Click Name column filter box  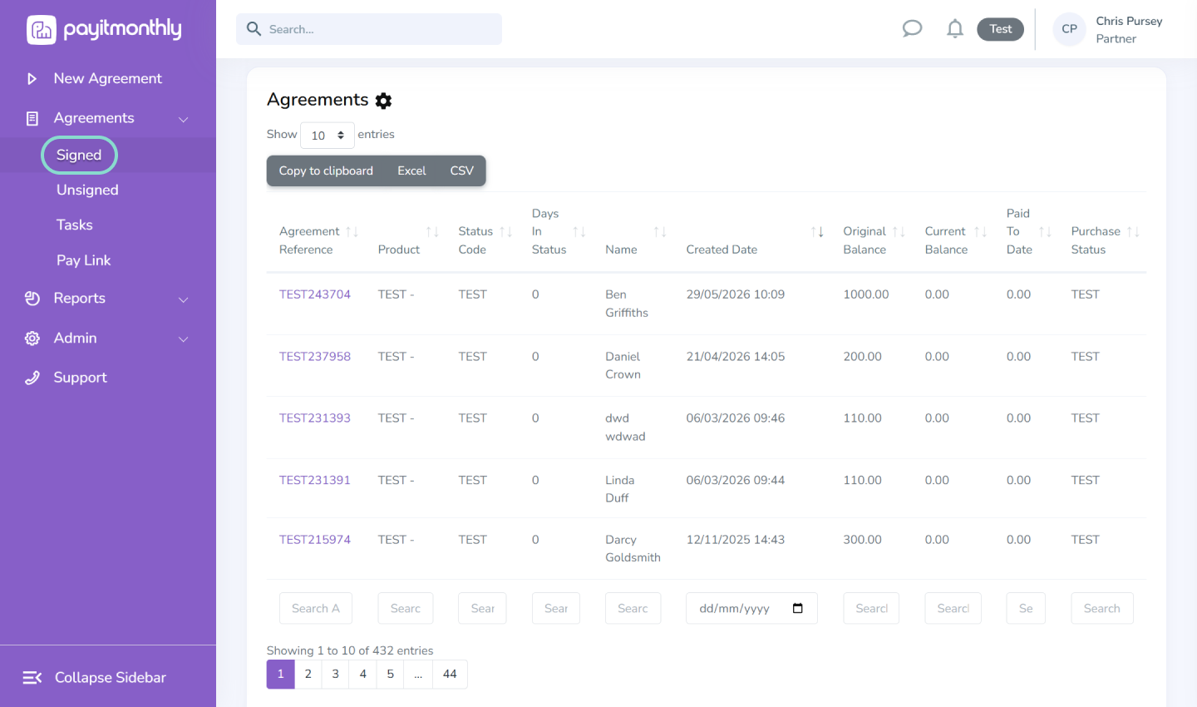[633, 609]
